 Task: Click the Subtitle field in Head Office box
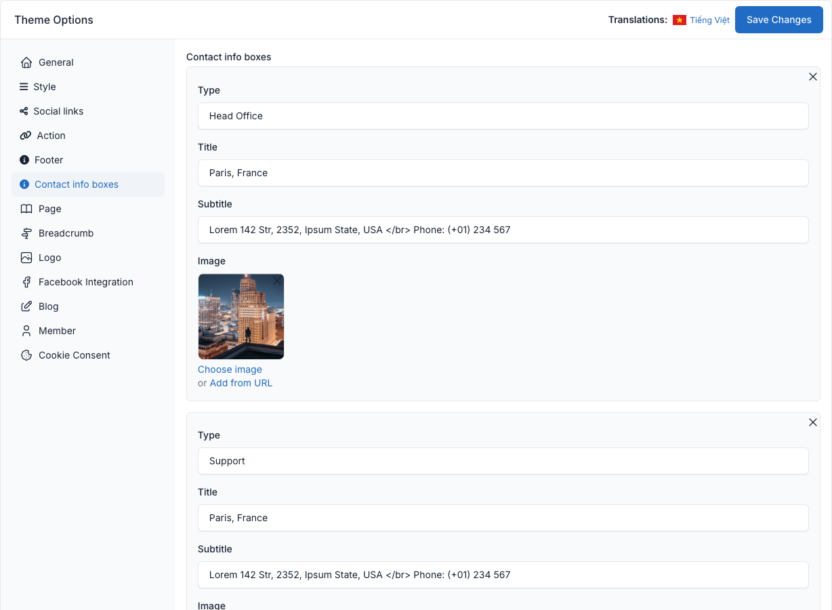(x=503, y=230)
